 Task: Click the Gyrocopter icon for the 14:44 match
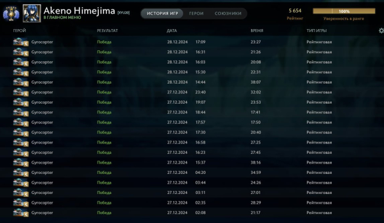tap(21, 82)
